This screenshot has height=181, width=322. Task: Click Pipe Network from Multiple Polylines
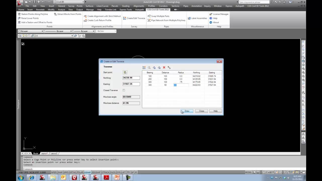pos(166,20)
